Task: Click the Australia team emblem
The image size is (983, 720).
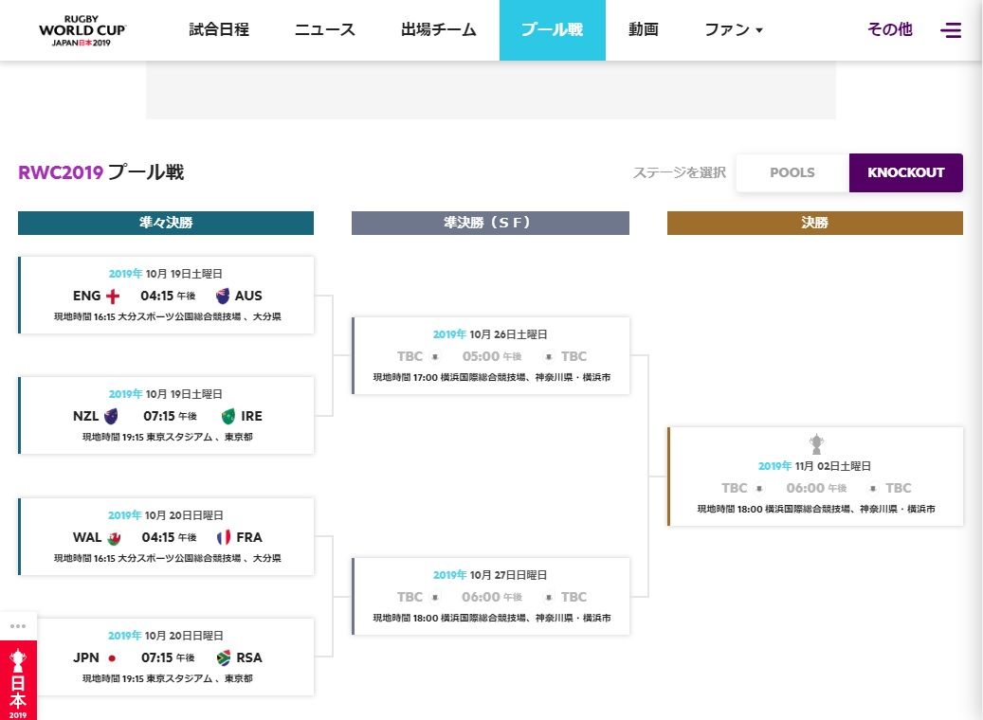Action: pos(223,296)
